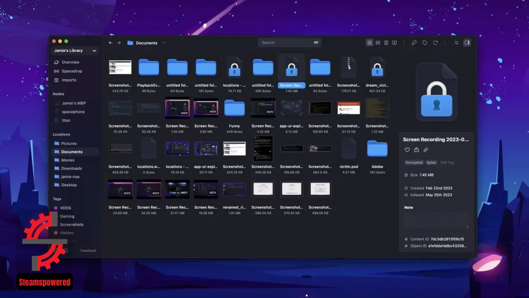
Task: Select the spacephone node
Action: 73,112
